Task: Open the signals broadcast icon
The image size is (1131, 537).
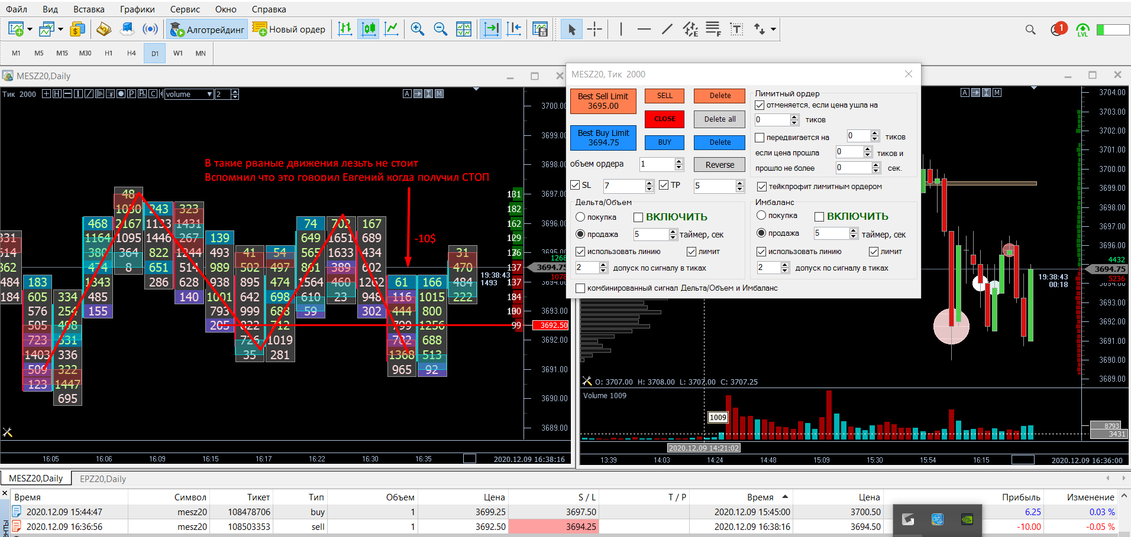Action: (x=150, y=29)
